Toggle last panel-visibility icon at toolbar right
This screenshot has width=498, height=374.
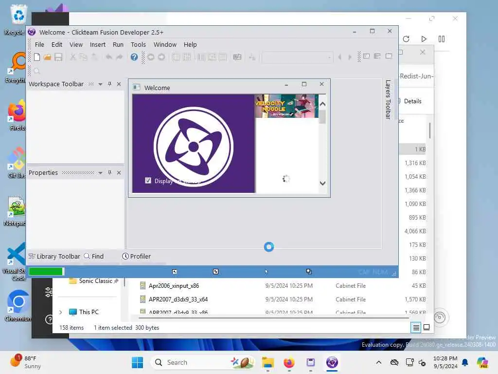[389, 56]
